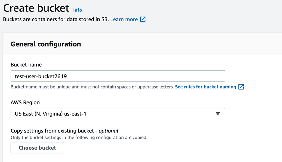Click the AWS Region field label

click(25, 102)
